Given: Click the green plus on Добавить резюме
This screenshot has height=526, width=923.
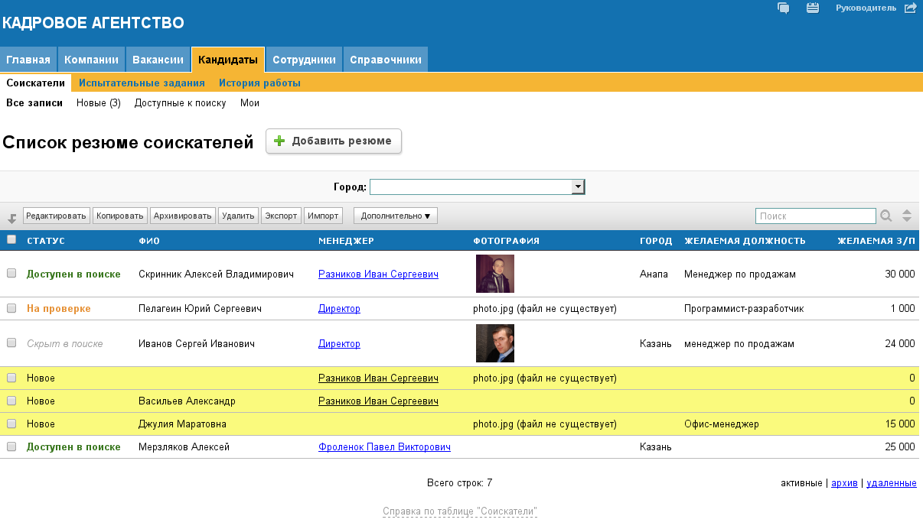Looking at the screenshot, I should pos(279,141).
